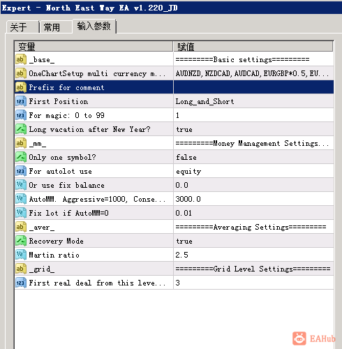The height and width of the screenshot is (349, 342).
Task: Select the AutoMM. Aggressive=1000 label
Action: point(97,199)
